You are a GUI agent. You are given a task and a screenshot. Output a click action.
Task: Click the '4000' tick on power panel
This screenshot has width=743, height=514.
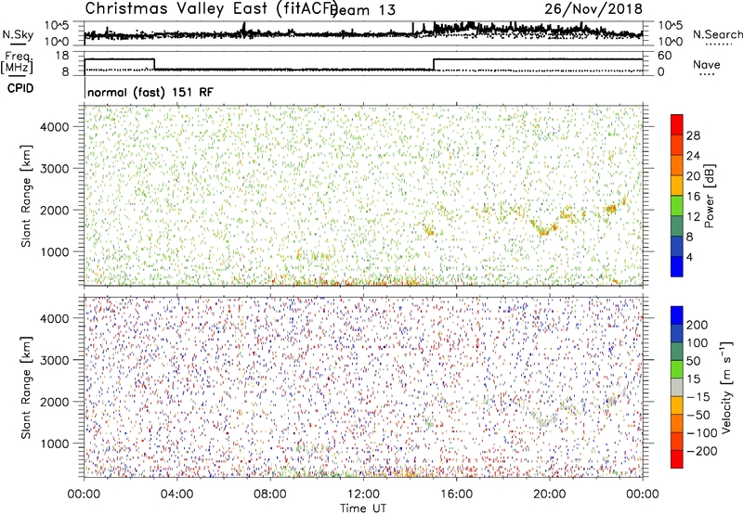[x=54, y=127]
